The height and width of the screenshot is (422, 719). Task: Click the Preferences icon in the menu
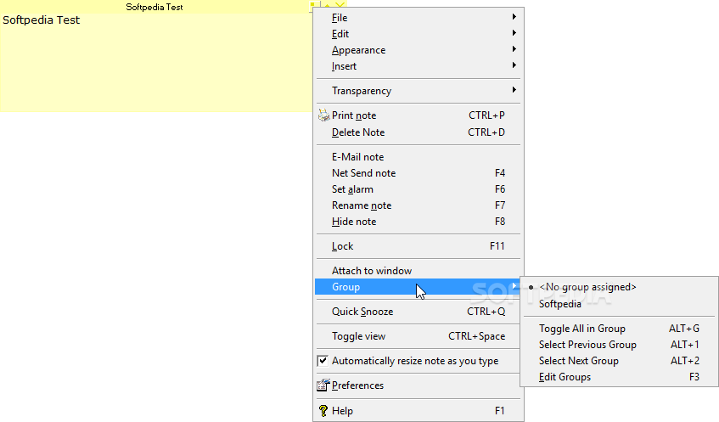pyautogui.click(x=323, y=385)
